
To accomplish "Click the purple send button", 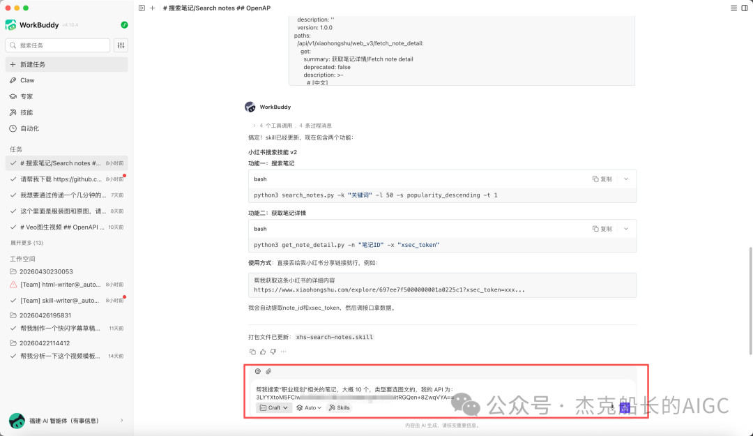I will tap(624, 407).
